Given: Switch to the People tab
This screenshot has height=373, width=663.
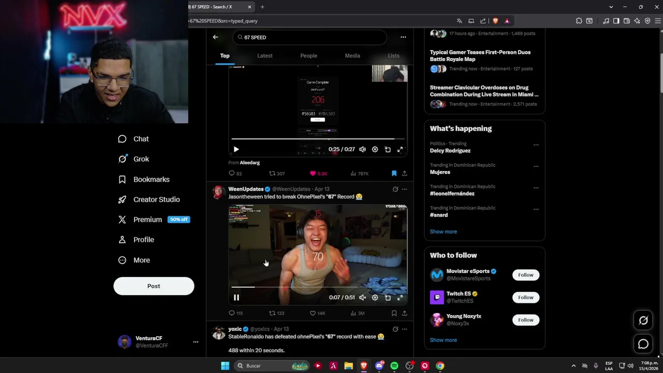Looking at the screenshot, I should pos(309,55).
